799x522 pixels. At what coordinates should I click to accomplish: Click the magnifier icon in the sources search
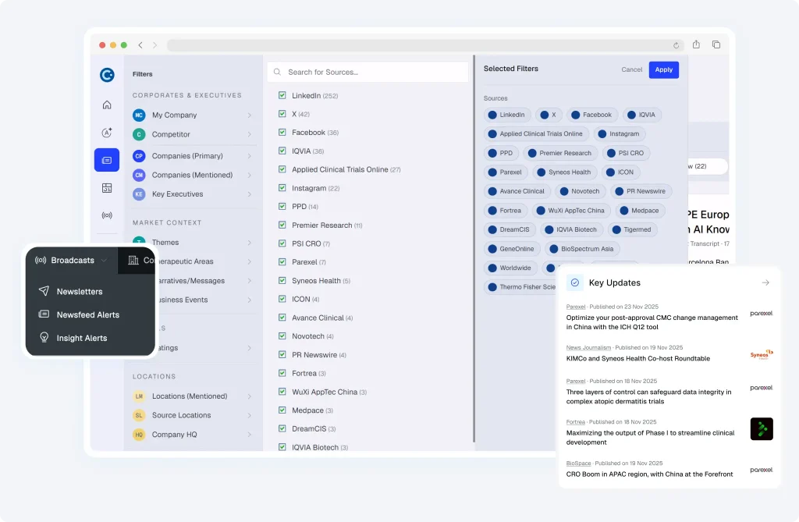click(x=277, y=72)
